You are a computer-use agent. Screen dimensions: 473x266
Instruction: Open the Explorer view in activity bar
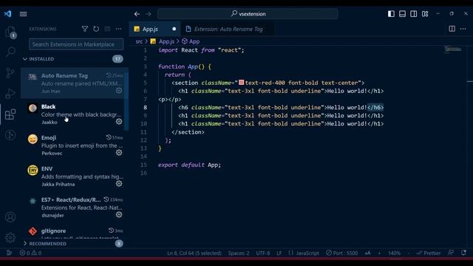click(x=10, y=32)
